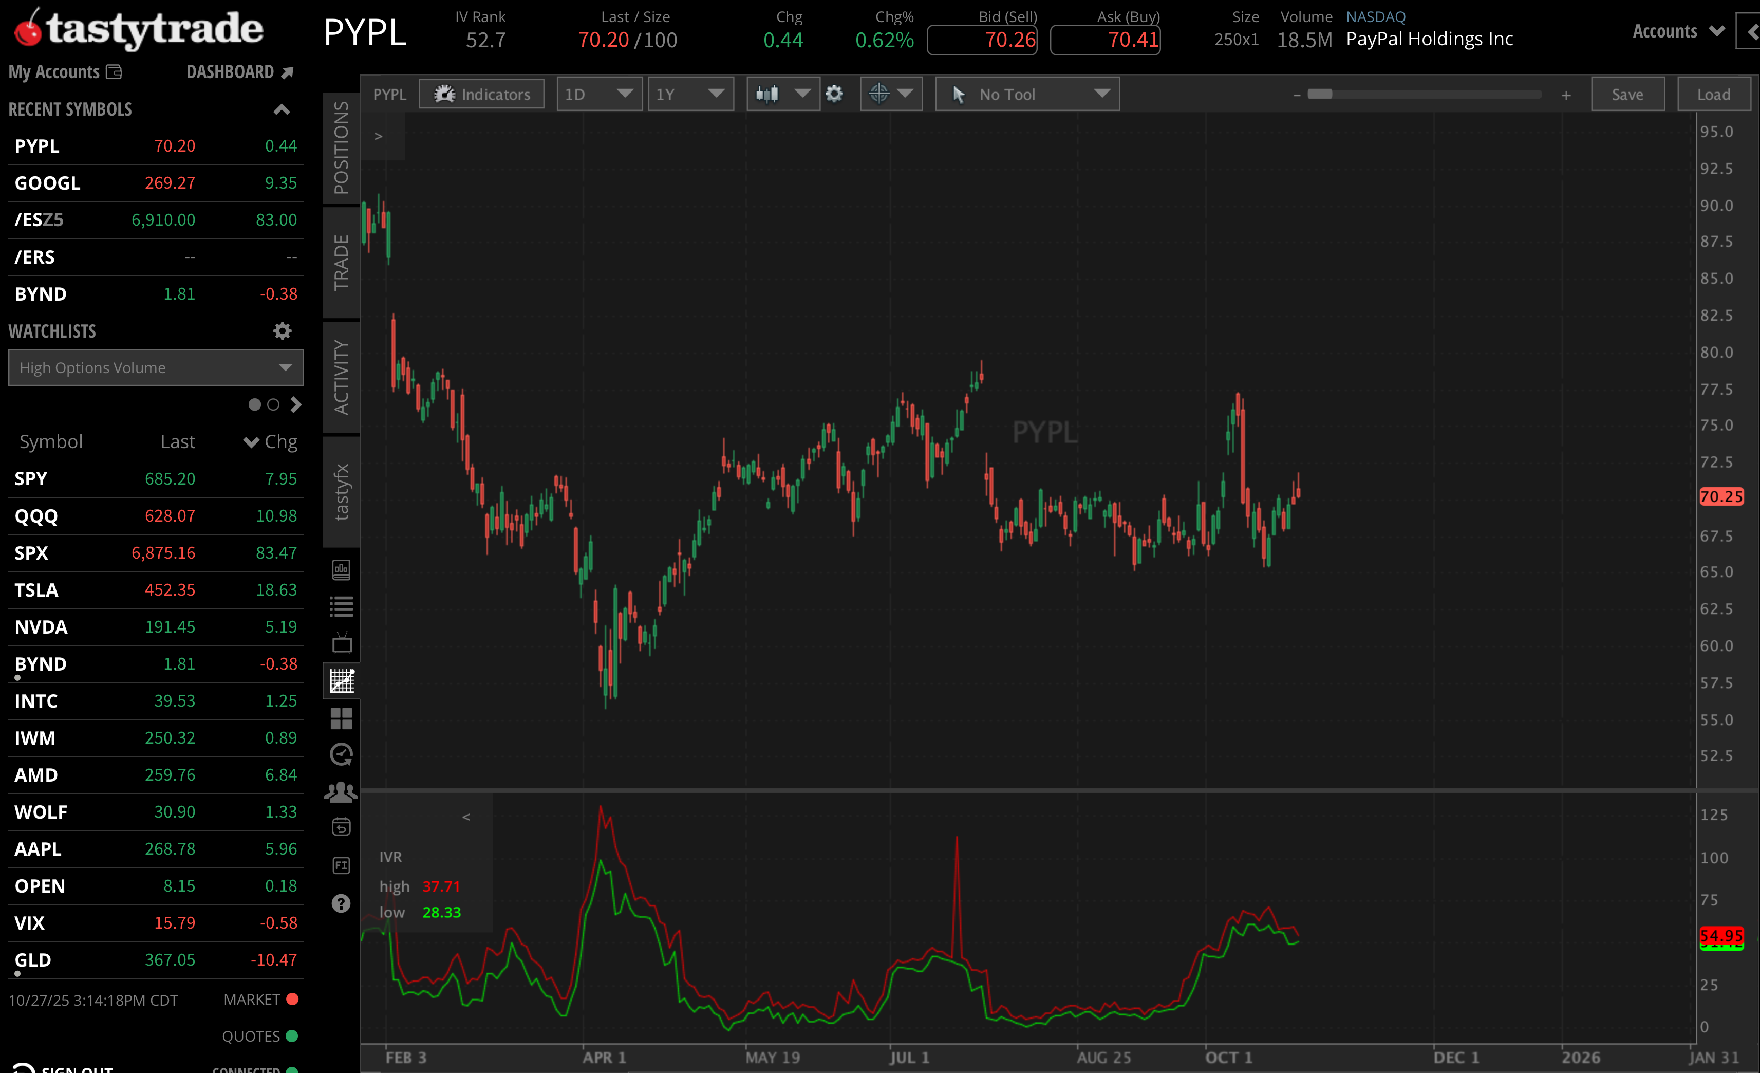Click the help question mark icon
The width and height of the screenshot is (1760, 1073).
click(x=341, y=904)
